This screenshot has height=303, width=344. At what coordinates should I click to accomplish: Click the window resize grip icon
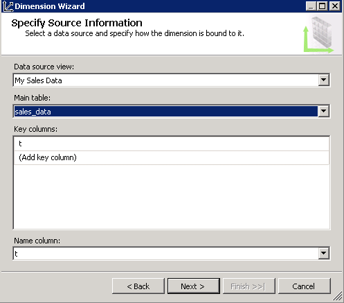click(338, 296)
